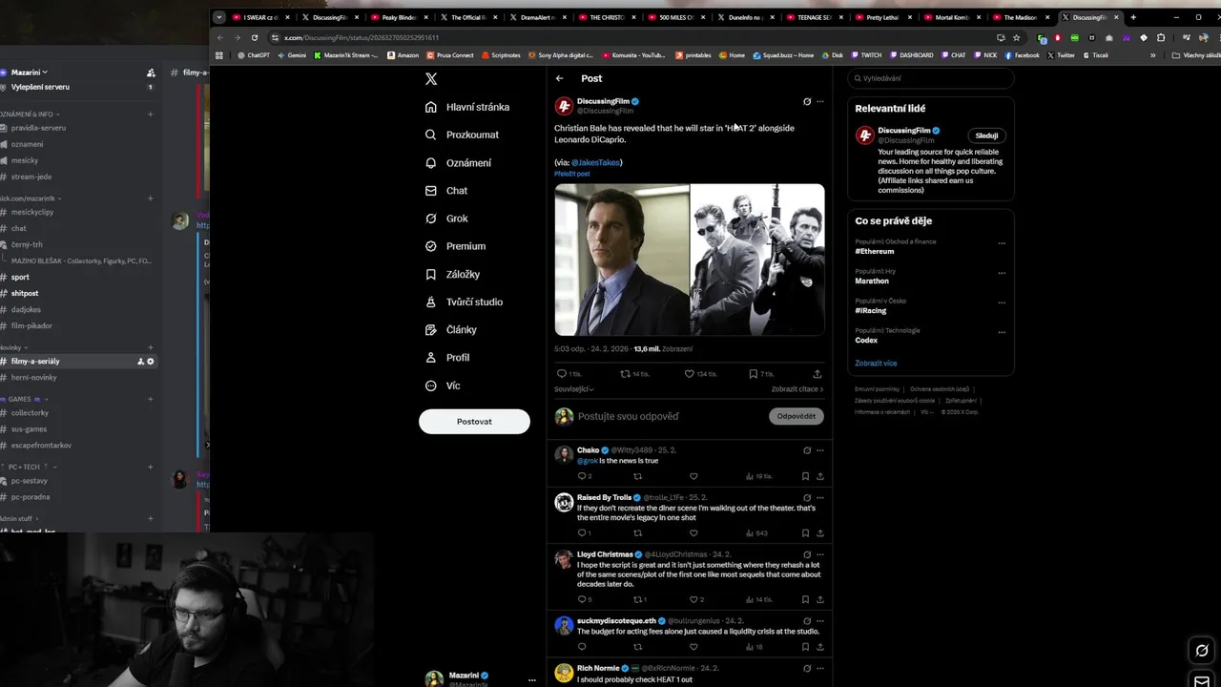Like Chako's reply
This screenshot has width=1221, height=687.
click(693, 476)
